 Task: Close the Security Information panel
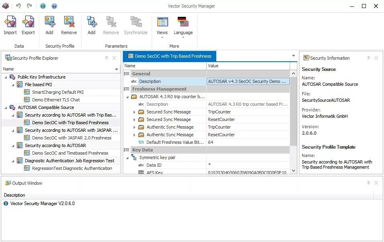click(376, 58)
